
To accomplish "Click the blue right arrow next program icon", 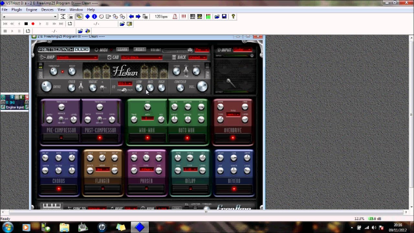I will [x=138, y=17].
